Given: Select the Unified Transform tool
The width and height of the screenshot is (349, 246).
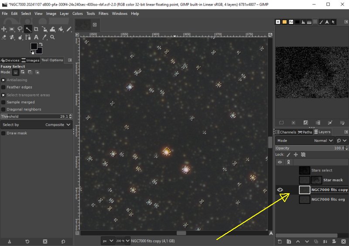Looking at the screenshot, I should pyautogui.click(x=44, y=29).
